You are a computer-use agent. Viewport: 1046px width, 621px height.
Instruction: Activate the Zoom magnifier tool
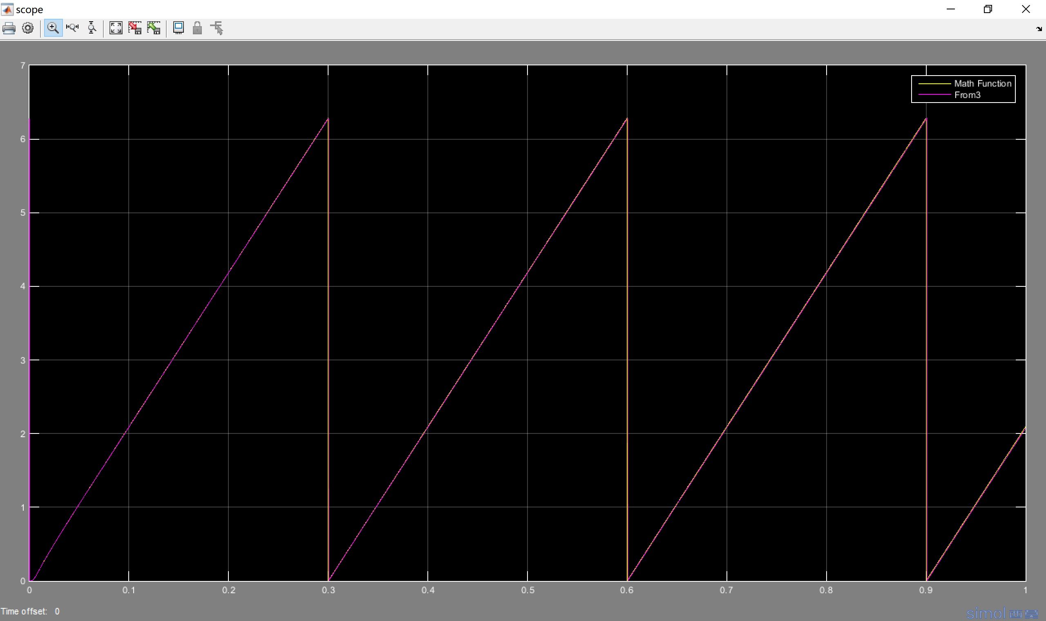[x=53, y=28]
